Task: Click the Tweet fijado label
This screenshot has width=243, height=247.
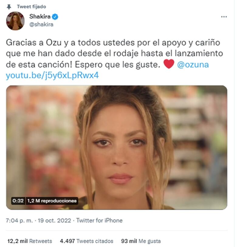Action: click(32, 7)
